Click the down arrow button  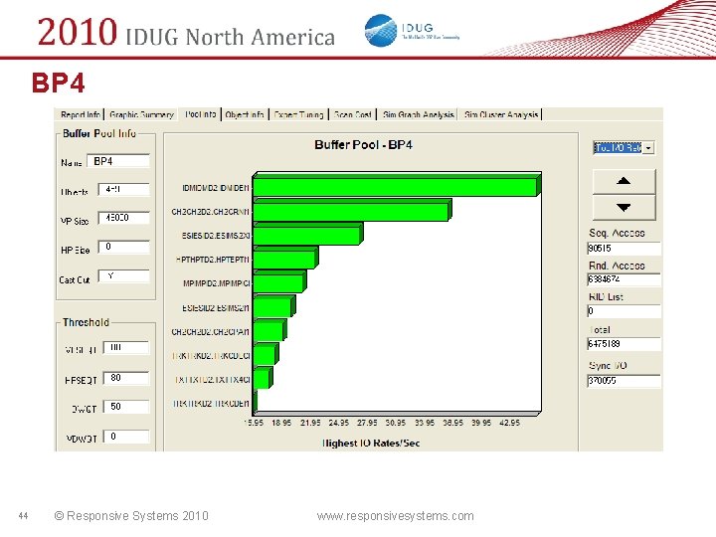coord(624,208)
